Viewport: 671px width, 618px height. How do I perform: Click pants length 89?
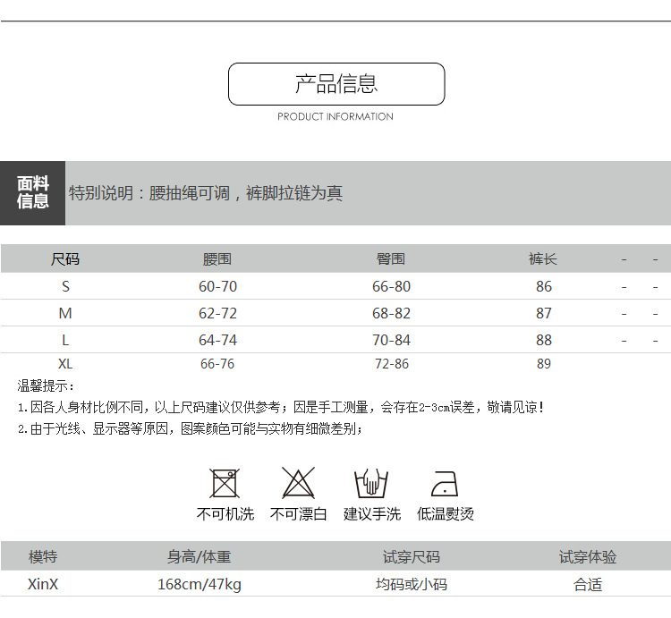544,363
